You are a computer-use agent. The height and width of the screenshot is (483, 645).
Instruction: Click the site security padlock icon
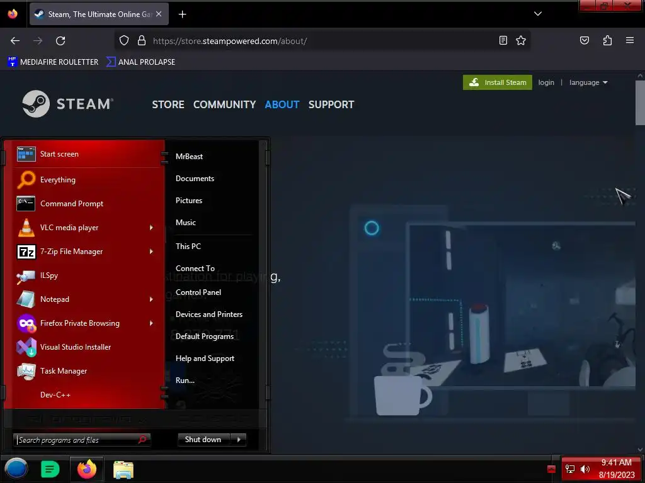tap(142, 40)
